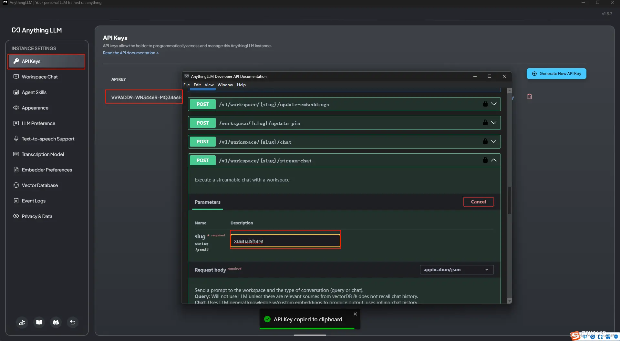Open the application/json content type dropdown
The image size is (620, 341).
point(457,270)
